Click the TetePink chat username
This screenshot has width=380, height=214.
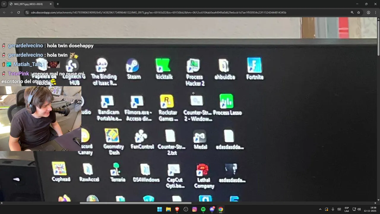(x=18, y=74)
